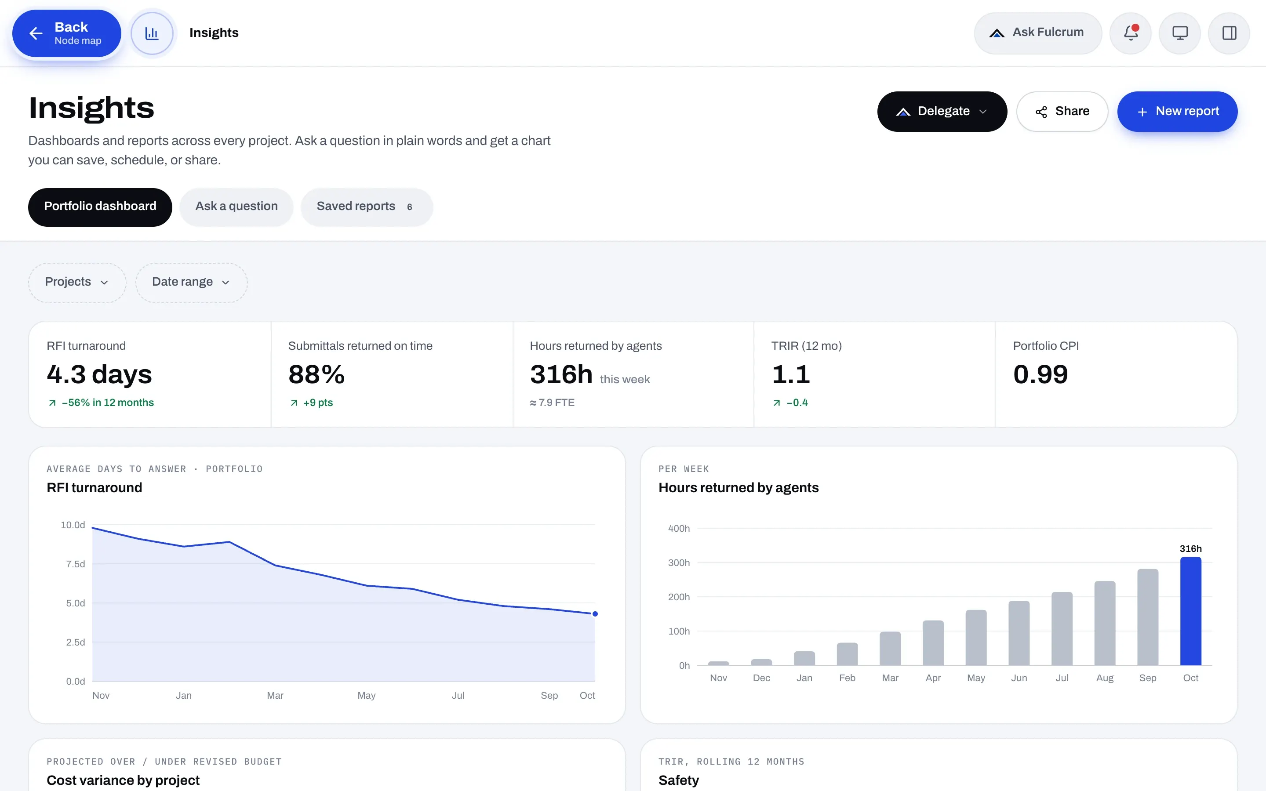
Task: Expand the Projects filter
Action: [x=77, y=283]
